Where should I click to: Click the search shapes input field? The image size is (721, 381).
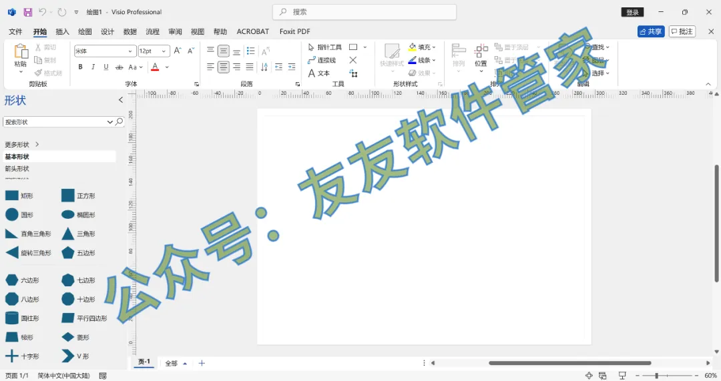54,122
